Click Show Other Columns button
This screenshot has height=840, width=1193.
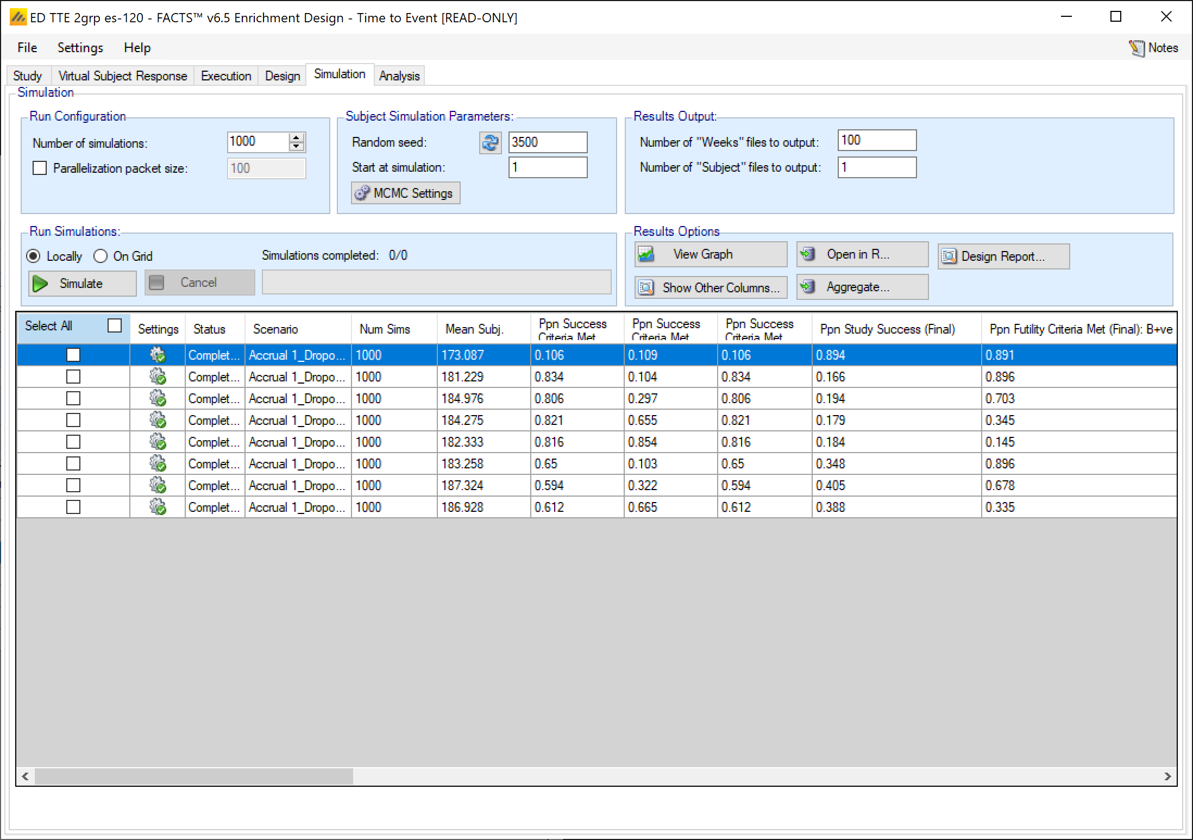[710, 287]
